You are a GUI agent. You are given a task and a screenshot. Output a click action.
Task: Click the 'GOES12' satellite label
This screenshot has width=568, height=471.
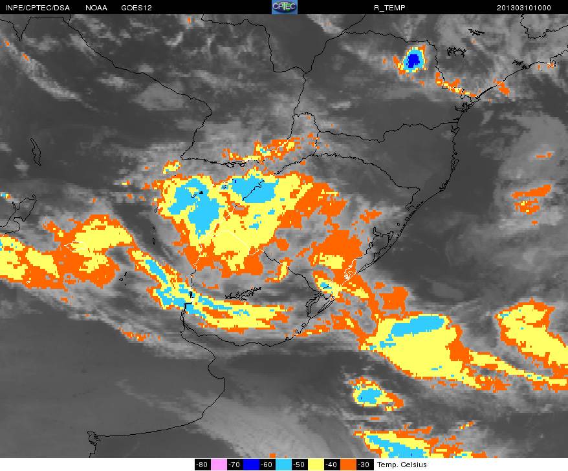click(x=137, y=8)
